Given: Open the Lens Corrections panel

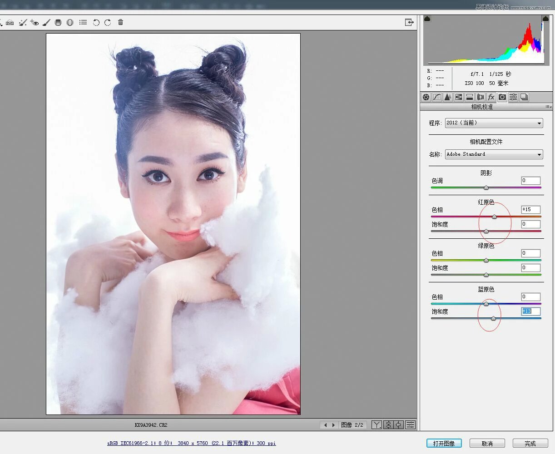Looking at the screenshot, I should [x=481, y=97].
